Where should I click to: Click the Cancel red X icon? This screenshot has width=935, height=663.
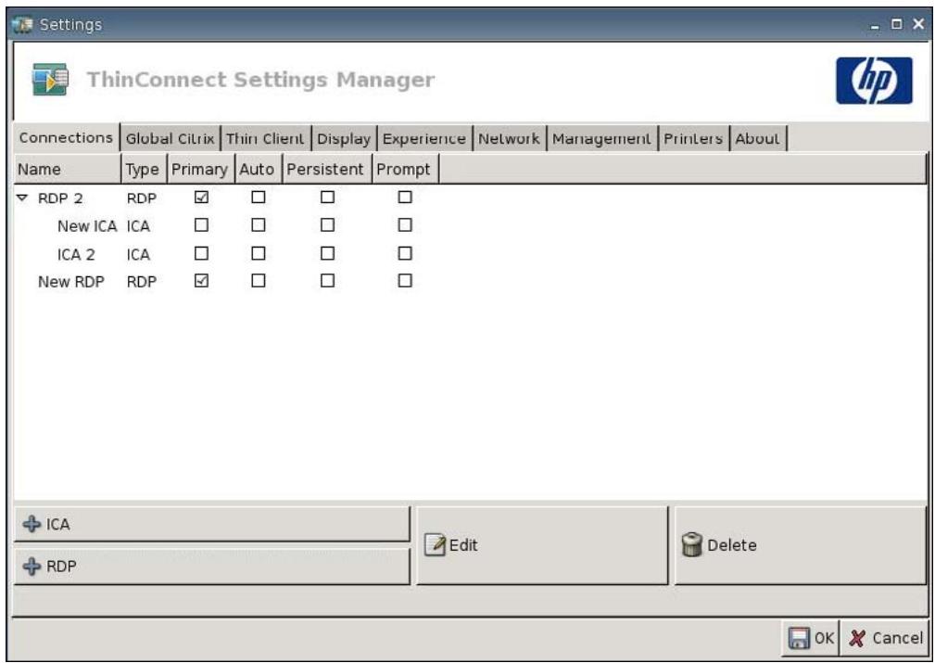[x=856, y=639]
